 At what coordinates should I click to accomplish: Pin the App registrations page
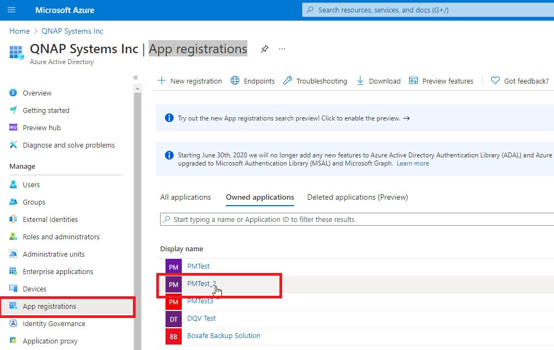[264, 48]
